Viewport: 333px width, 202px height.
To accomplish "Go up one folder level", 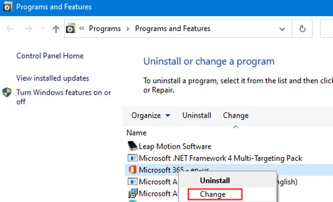I will 56,29.
